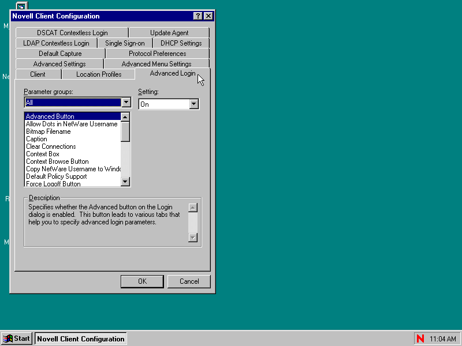Image resolution: width=462 pixels, height=346 pixels.
Task: Go to the DHCP Settings tab
Action: (181, 43)
